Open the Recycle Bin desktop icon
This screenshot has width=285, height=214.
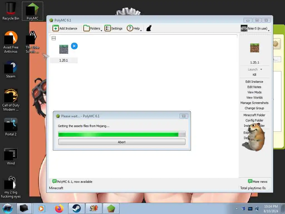click(x=11, y=11)
